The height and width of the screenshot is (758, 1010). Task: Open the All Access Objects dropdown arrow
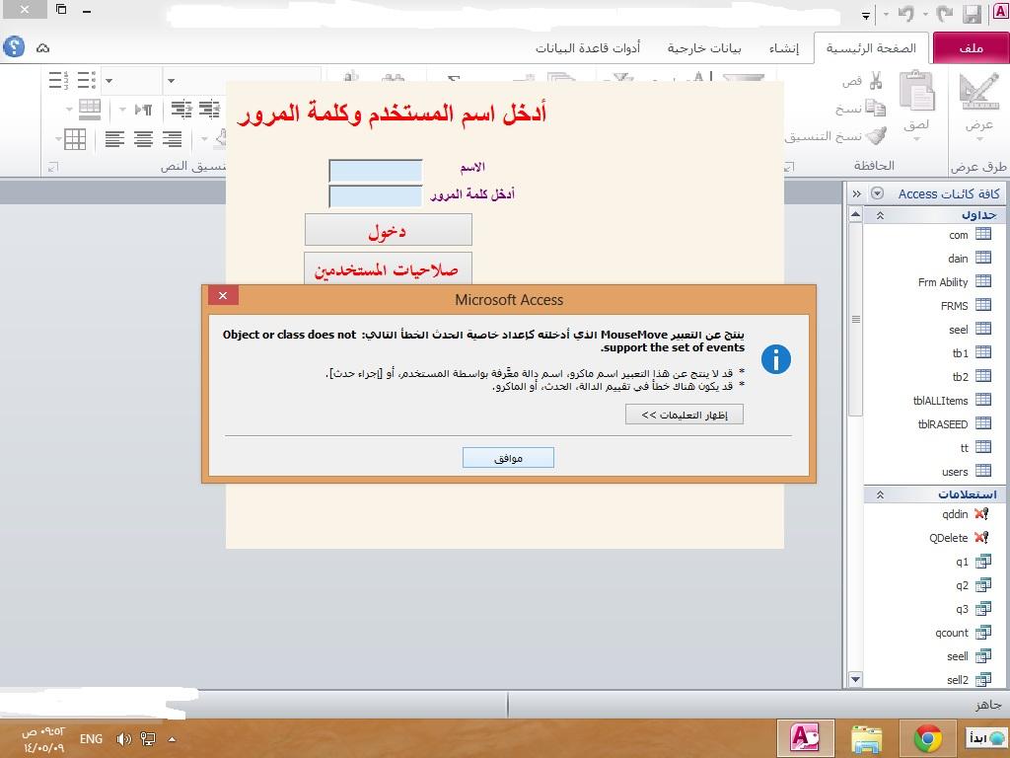coord(877,193)
